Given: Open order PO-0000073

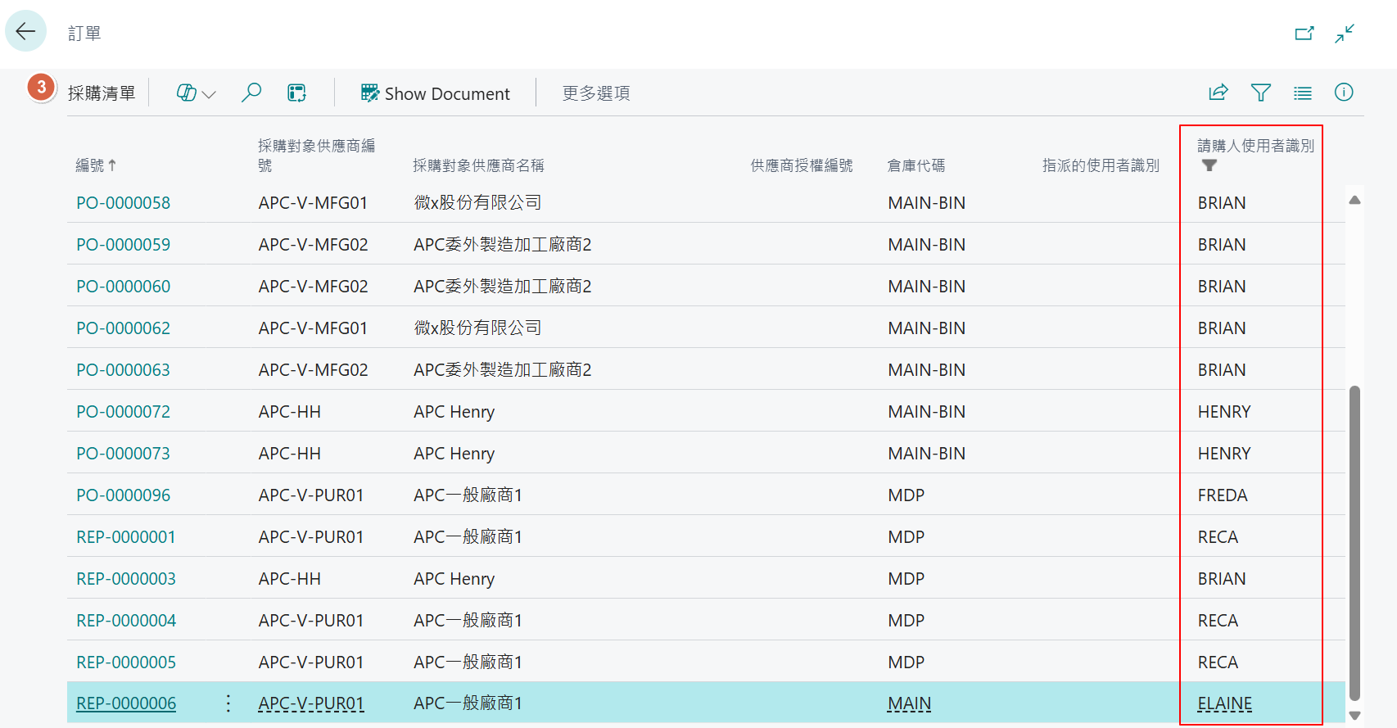Looking at the screenshot, I should pos(124,454).
